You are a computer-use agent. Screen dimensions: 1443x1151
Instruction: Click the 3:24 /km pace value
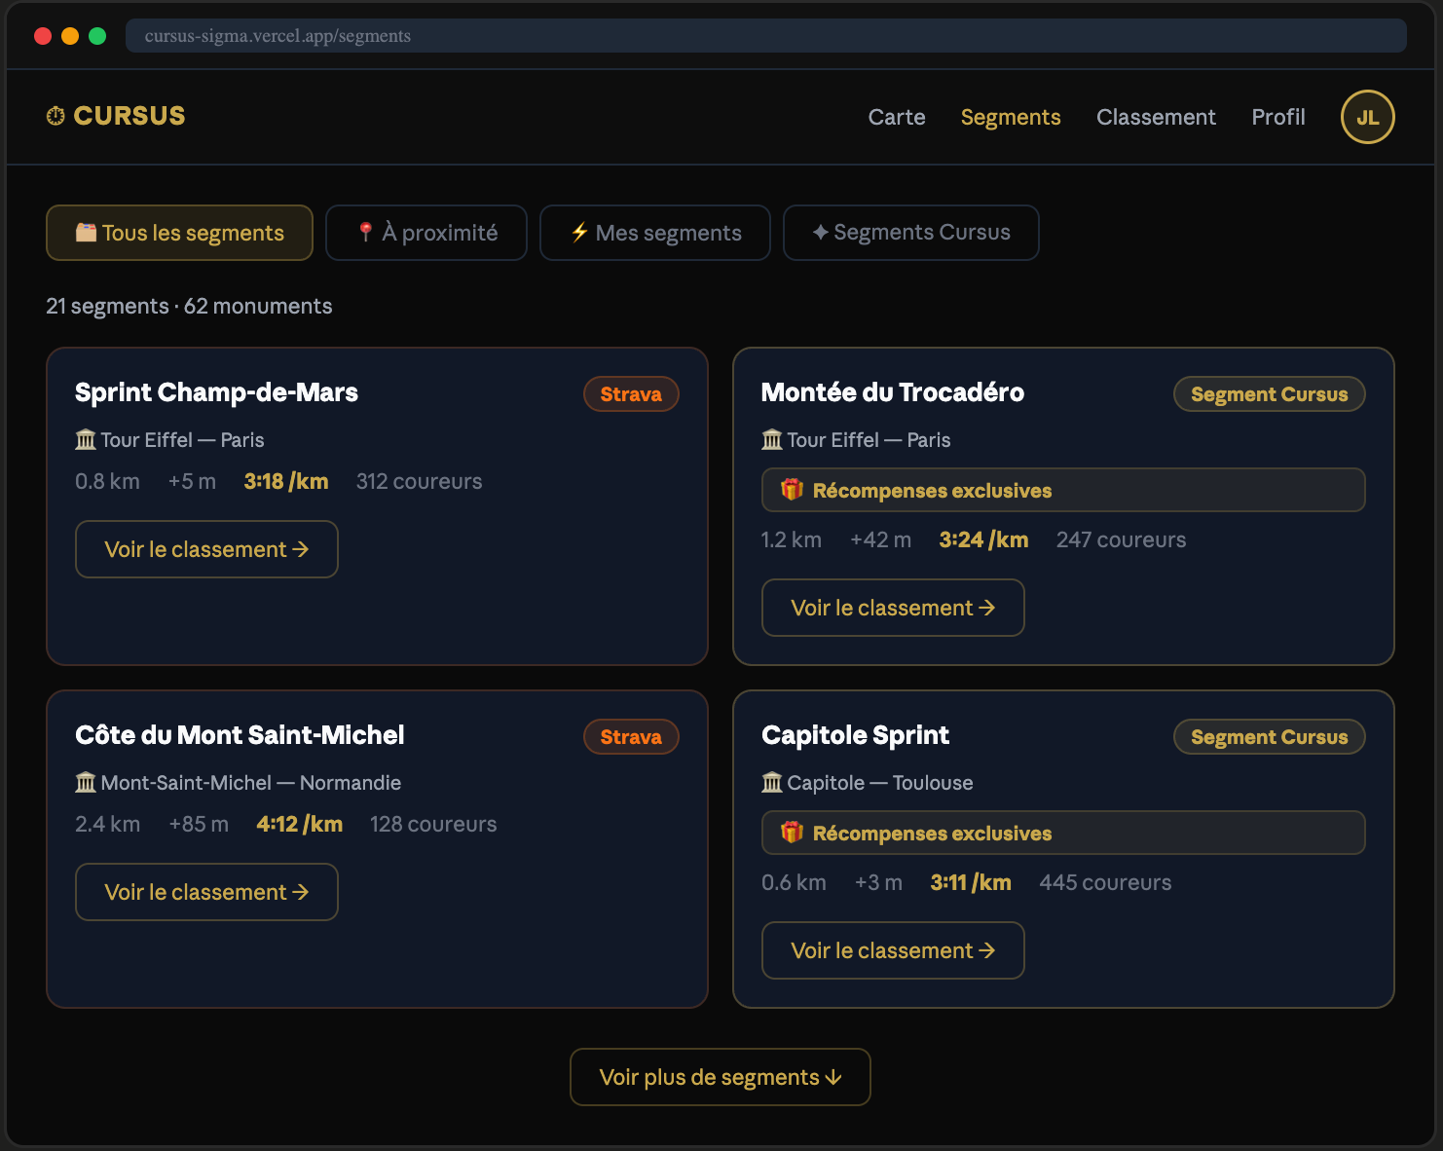(x=983, y=539)
